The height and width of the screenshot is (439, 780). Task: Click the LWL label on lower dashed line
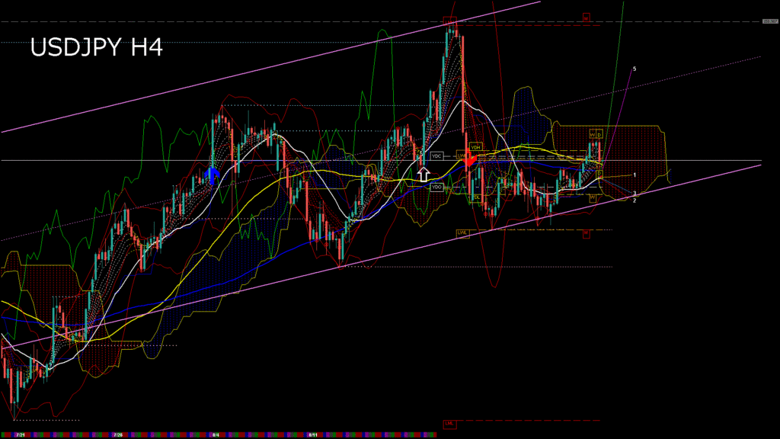click(x=462, y=232)
